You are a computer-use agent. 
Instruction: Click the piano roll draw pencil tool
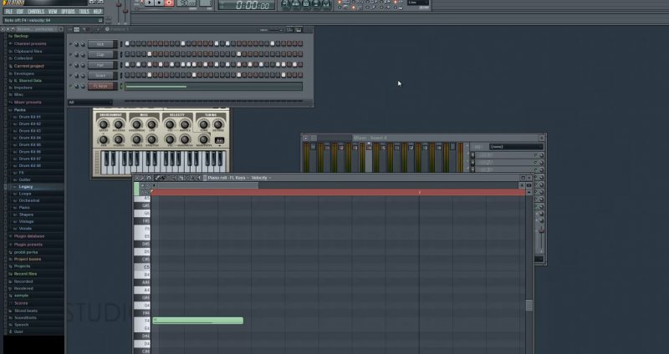157,178
